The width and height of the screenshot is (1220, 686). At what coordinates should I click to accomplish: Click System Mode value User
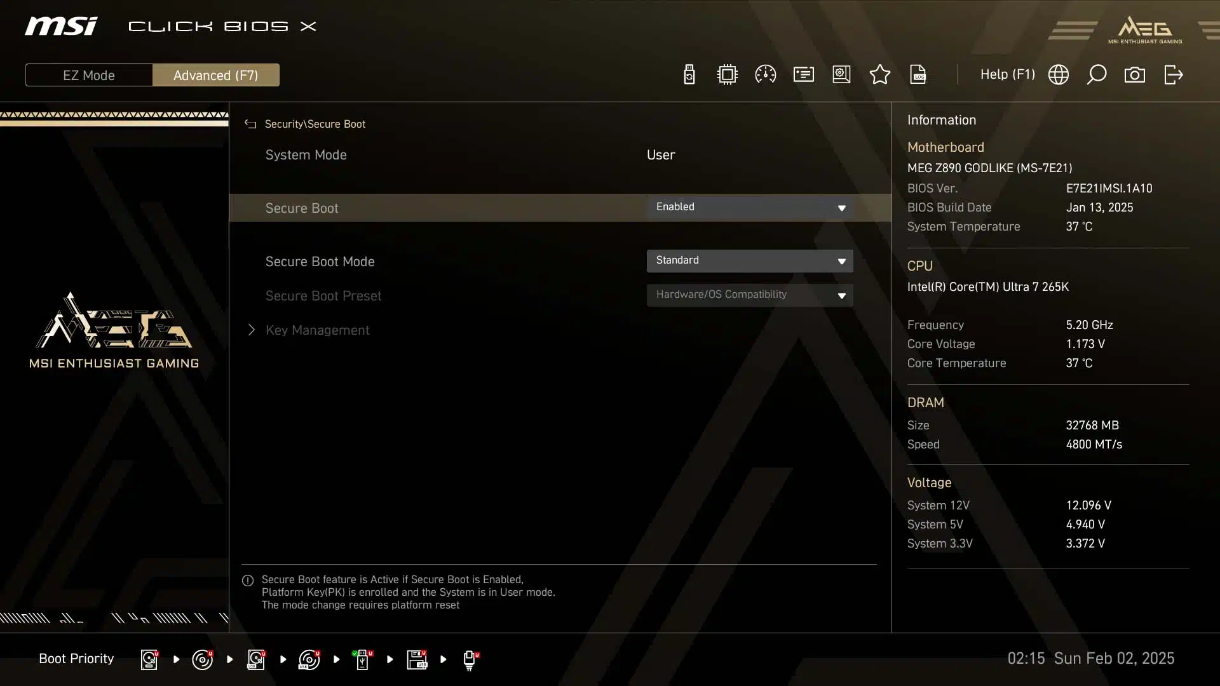pos(661,155)
